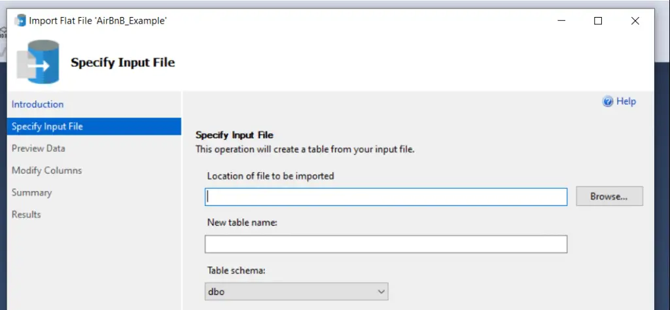
Task: Click the bold 'Specify Input File' page heading
Action: [122, 62]
